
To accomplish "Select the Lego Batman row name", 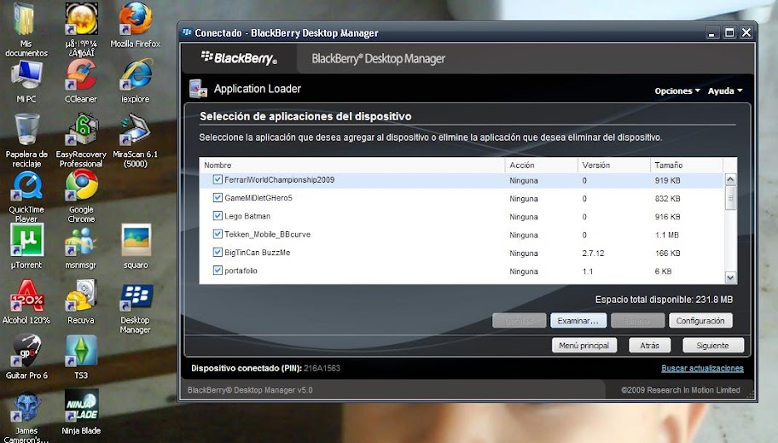I will point(247,216).
